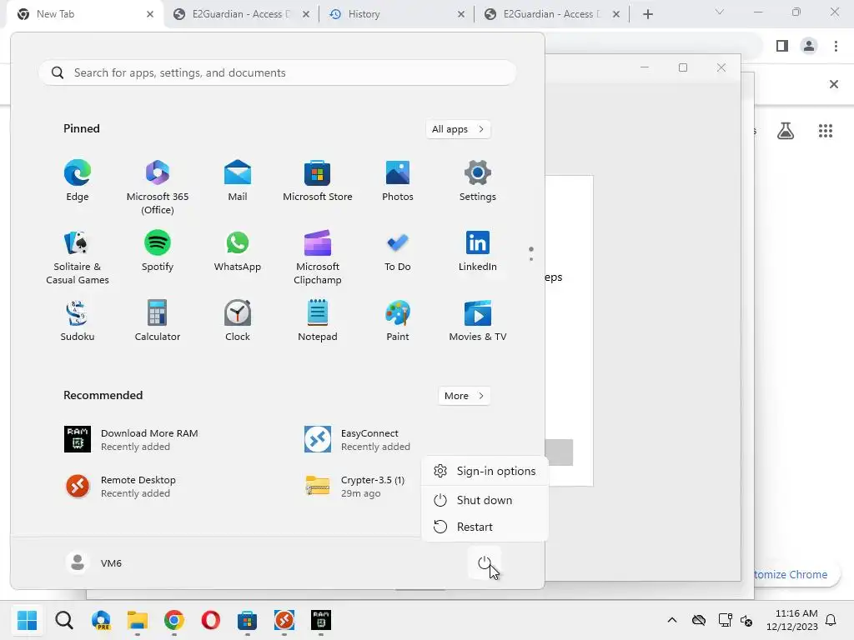Screen dimensions: 854x640
Task: Open the Mail app
Action: [238, 181]
